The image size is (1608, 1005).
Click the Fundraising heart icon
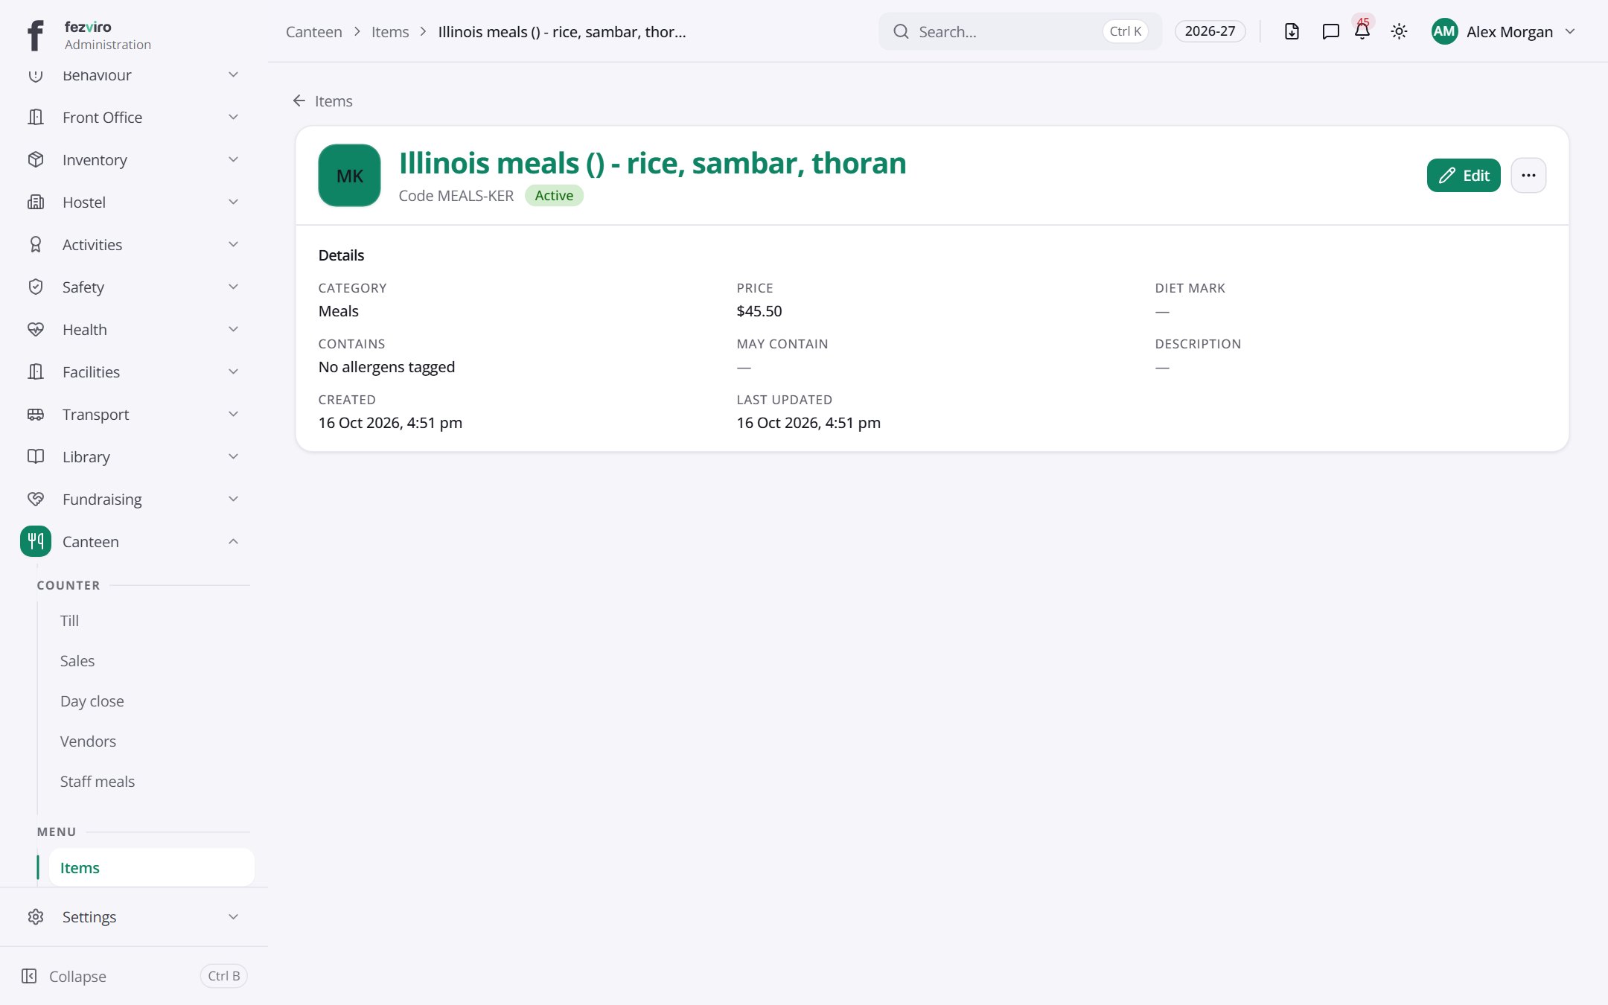[x=36, y=499]
